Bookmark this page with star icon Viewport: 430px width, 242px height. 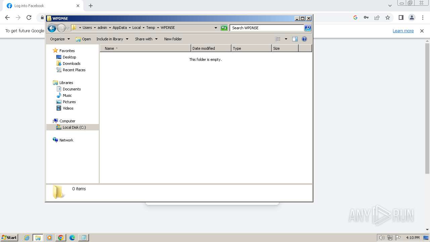(388, 17)
